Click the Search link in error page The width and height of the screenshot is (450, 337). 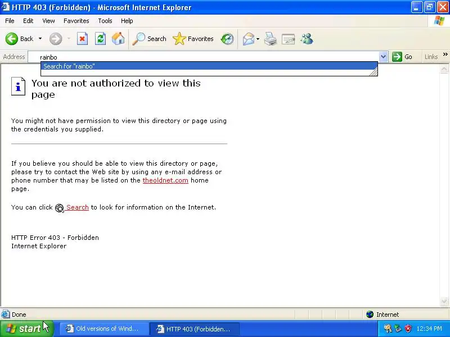click(x=77, y=207)
